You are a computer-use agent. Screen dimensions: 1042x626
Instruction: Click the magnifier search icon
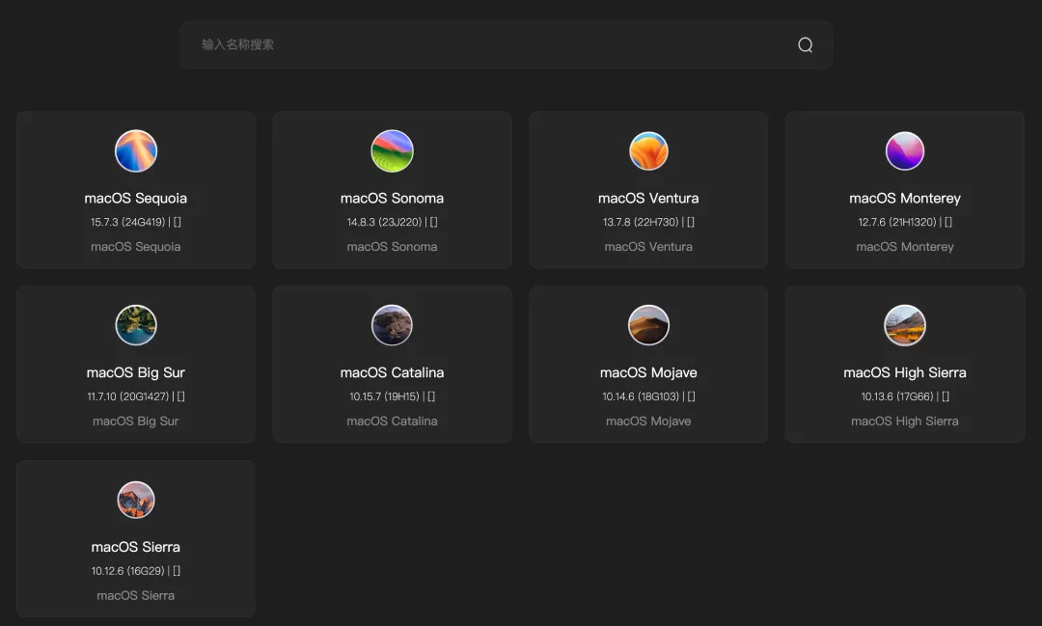[x=805, y=44]
